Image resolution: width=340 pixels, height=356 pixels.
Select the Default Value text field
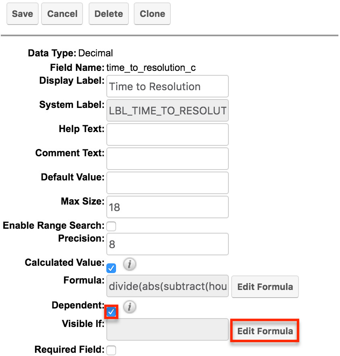pos(168,183)
